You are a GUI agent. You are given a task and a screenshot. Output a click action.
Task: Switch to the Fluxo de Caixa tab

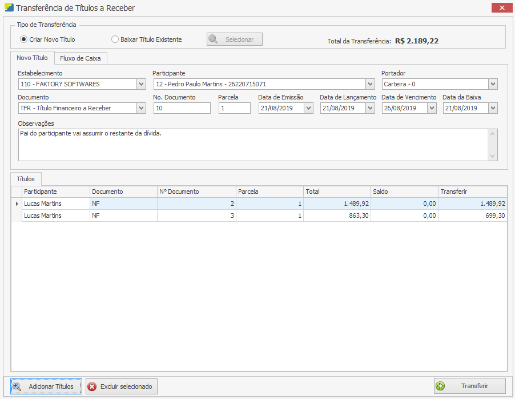tap(81, 58)
